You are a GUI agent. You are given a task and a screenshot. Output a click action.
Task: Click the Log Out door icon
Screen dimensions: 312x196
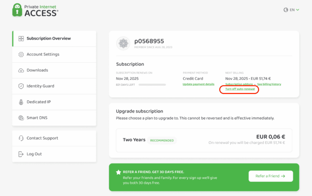pos(21,154)
